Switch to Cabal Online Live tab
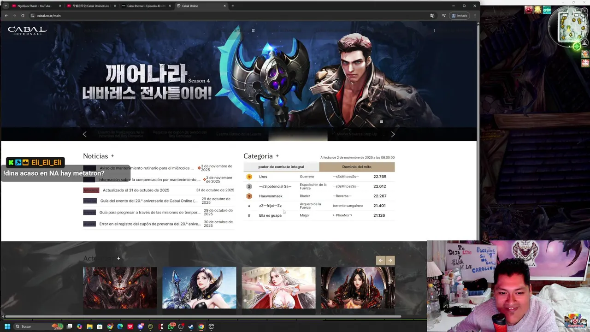The width and height of the screenshot is (590, 332). (90, 6)
